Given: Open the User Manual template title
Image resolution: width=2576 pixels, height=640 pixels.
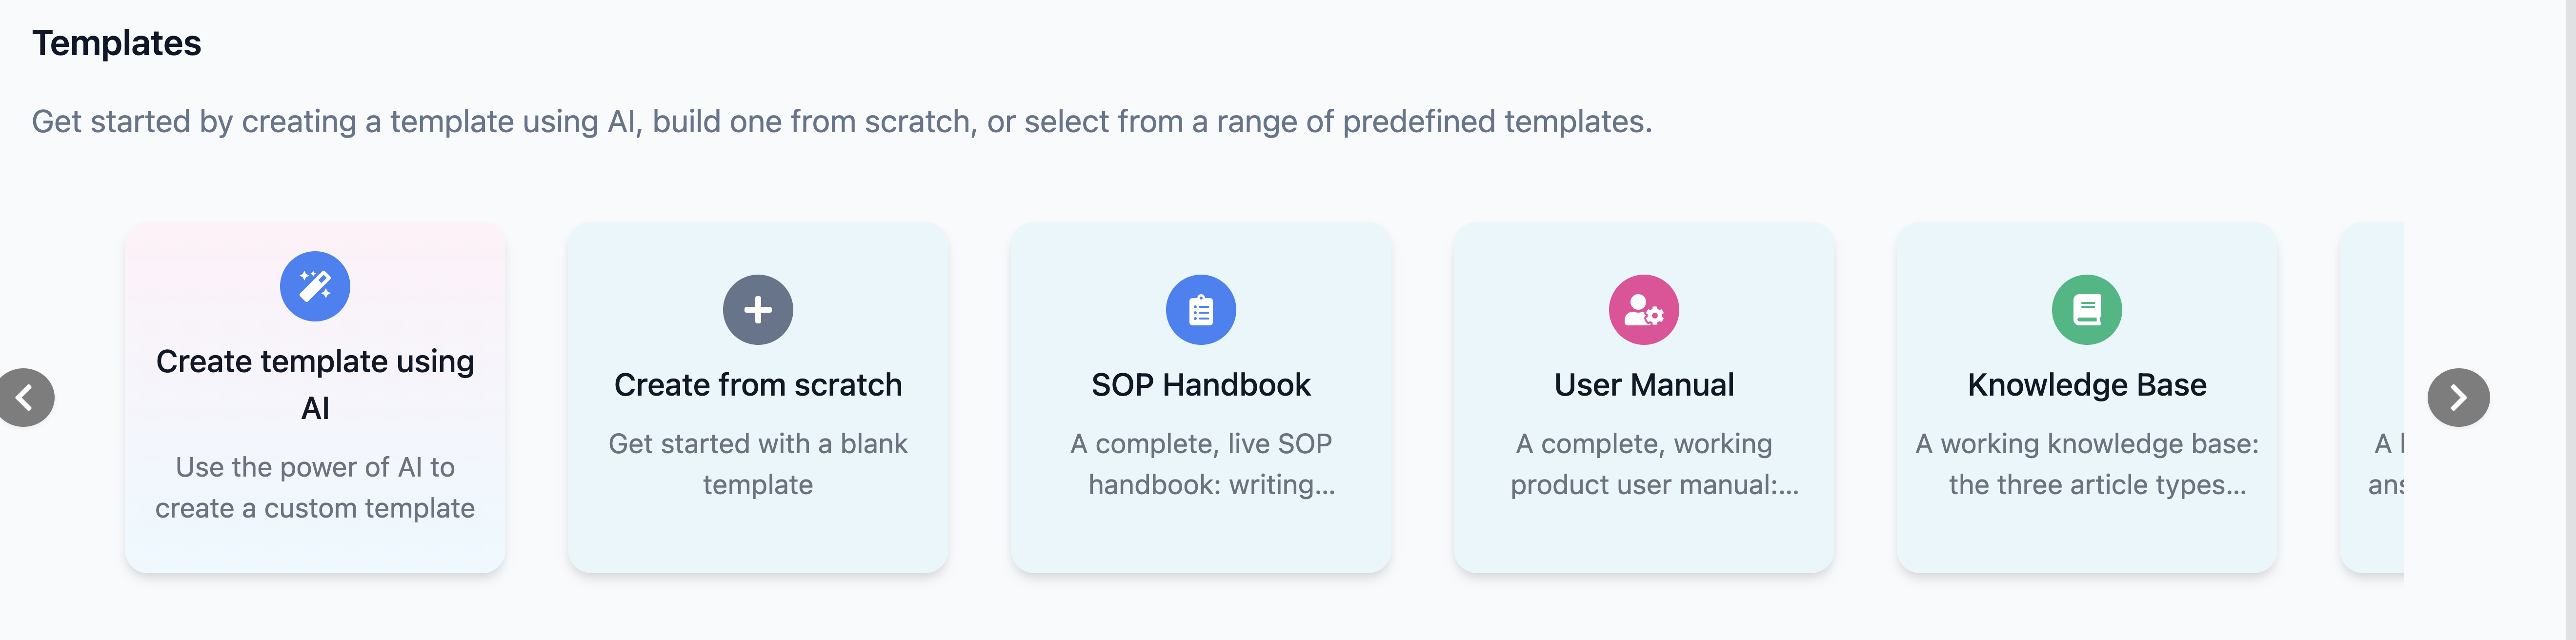Looking at the screenshot, I should (x=1644, y=385).
